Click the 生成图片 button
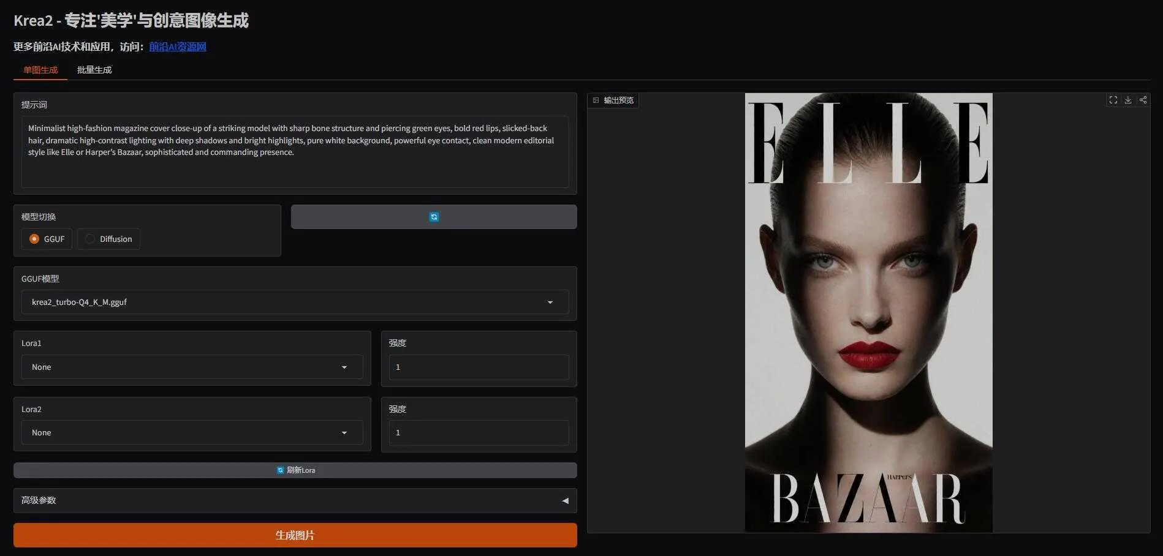This screenshot has width=1163, height=556. pyautogui.click(x=295, y=535)
